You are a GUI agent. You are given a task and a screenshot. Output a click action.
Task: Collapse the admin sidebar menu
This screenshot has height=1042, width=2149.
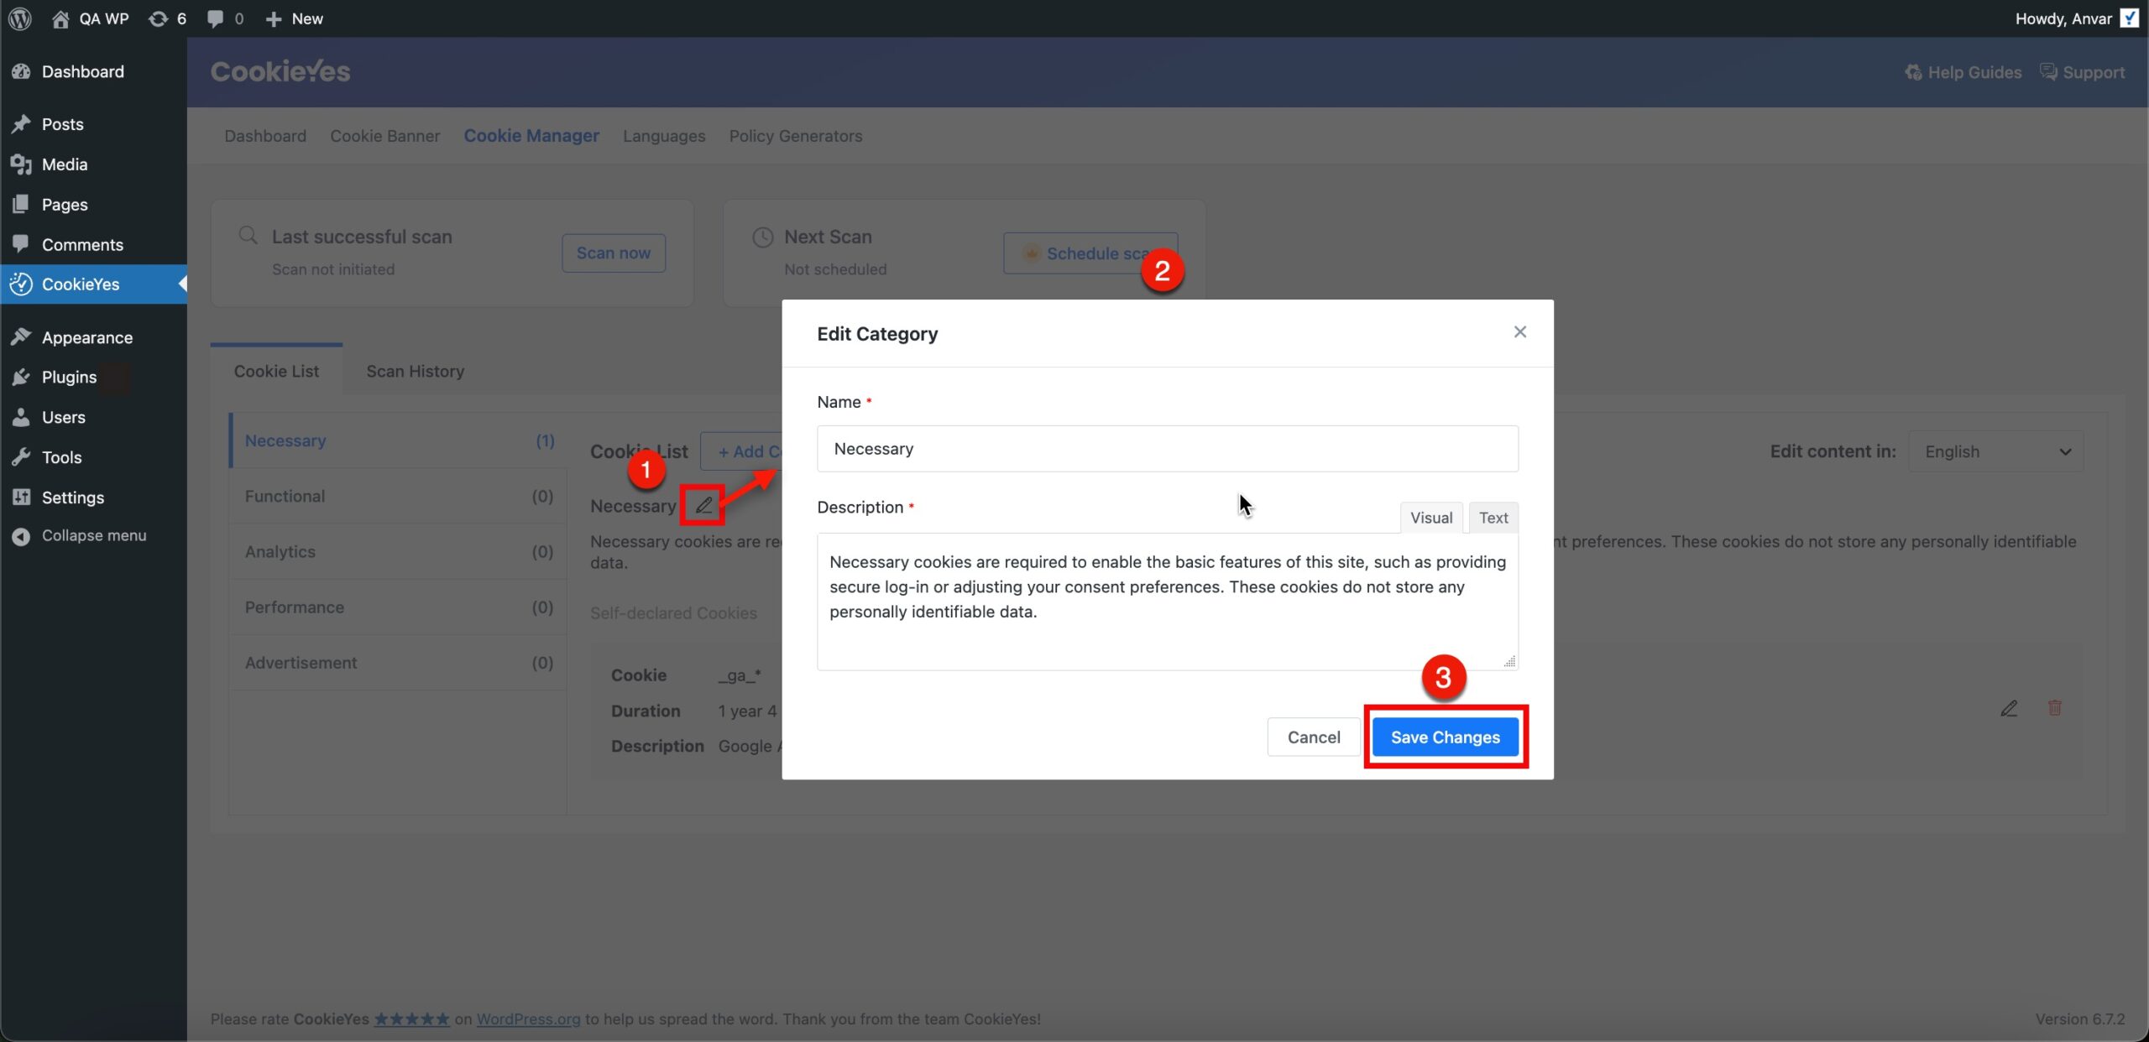point(93,536)
